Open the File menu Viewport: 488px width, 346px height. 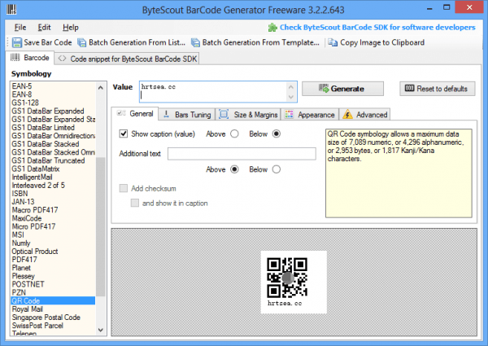pyautogui.click(x=20, y=28)
